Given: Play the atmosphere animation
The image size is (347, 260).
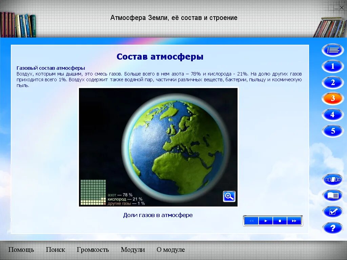Looking at the screenshot, I should pyautogui.click(x=266, y=221).
